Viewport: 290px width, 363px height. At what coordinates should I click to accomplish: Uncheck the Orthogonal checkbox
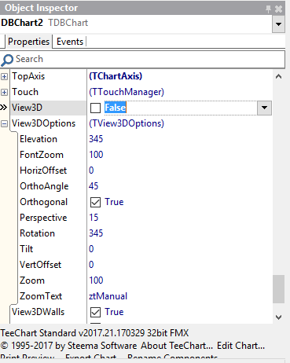pos(95,202)
